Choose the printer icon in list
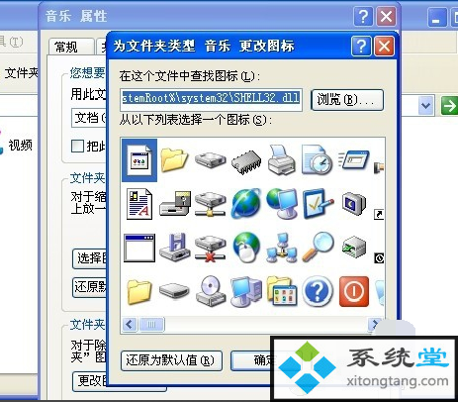The width and height of the screenshot is (458, 402). [281, 160]
